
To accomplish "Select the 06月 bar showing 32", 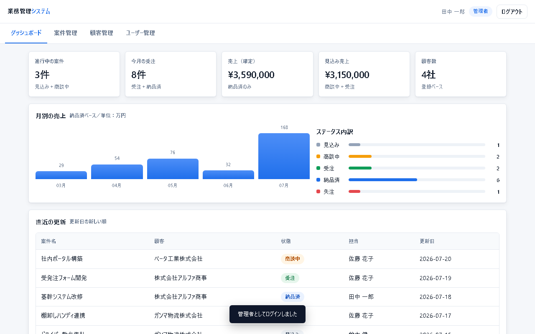I will coord(228,175).
